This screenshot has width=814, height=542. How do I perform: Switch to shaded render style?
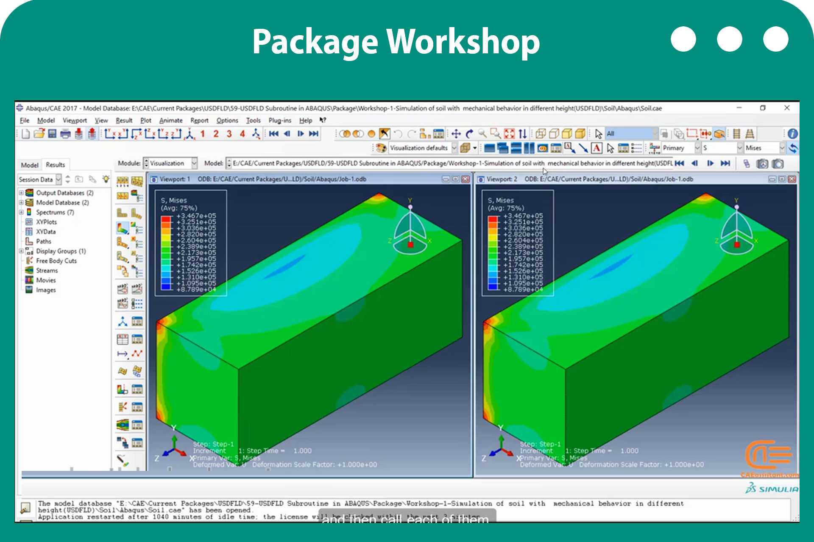coord(580,134)
